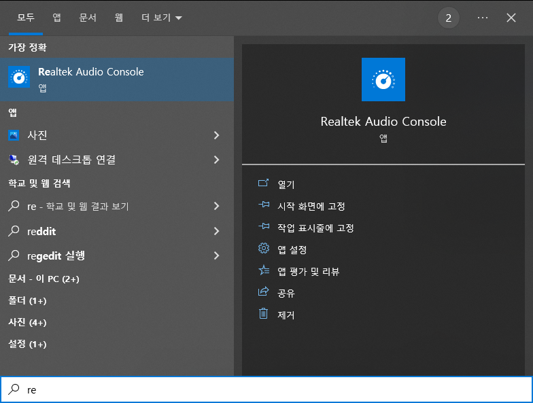Click the pin icon for 시작 화면에 고정
Image resolution: width=533 pixels, height=403 pixels.
(264, 205)
